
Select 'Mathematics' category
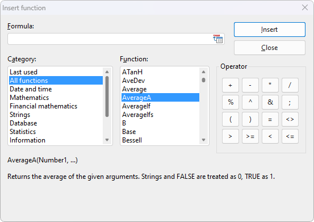tap(56, 98)
